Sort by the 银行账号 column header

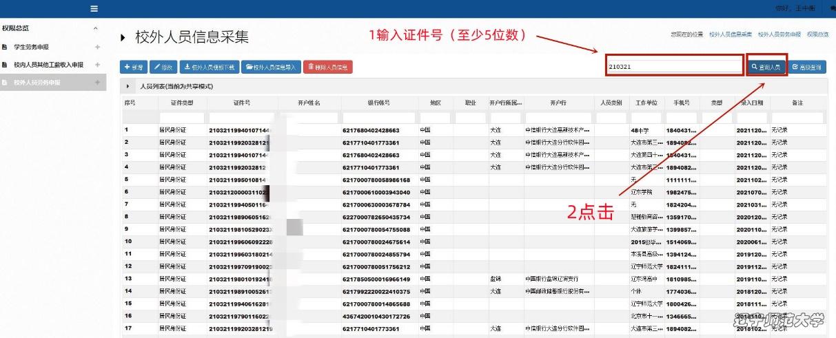(x=378, y=103)
